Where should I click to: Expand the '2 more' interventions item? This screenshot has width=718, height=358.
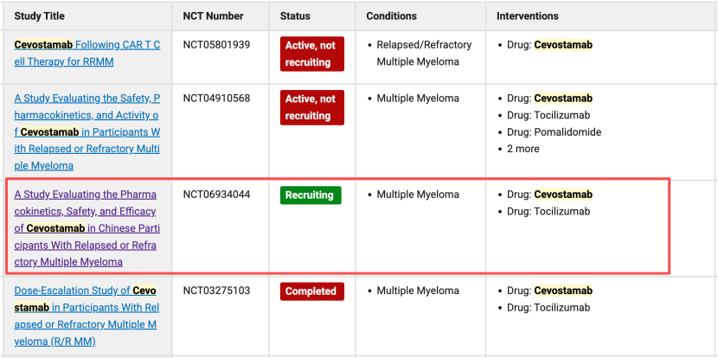pos(523,149)
